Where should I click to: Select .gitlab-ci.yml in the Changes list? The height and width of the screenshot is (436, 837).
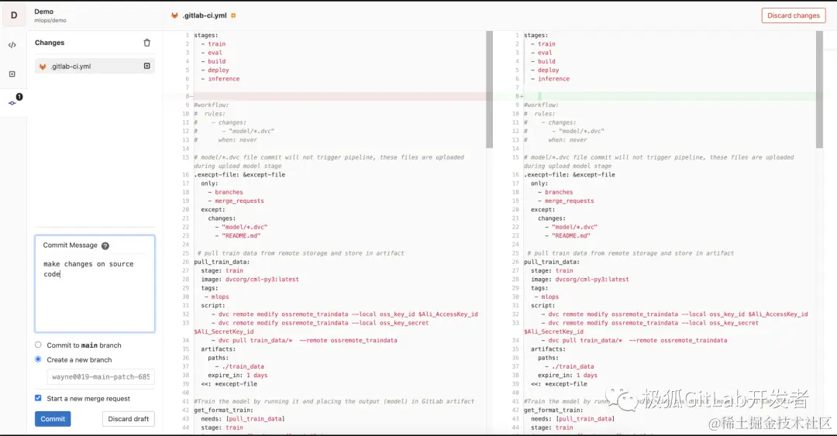95,66
